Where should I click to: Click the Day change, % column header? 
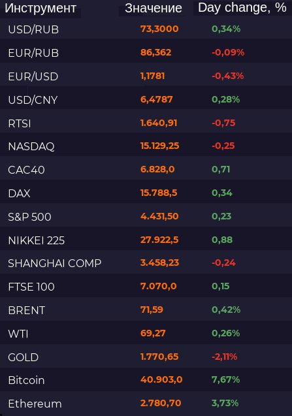click(x=242, y=8)
